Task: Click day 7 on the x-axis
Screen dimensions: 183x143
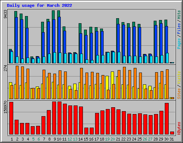Action: point(44,139)
